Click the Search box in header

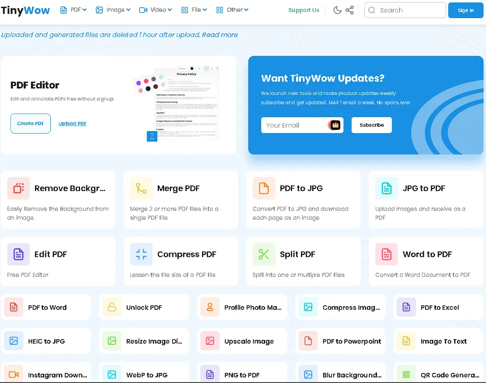point(405,10)
